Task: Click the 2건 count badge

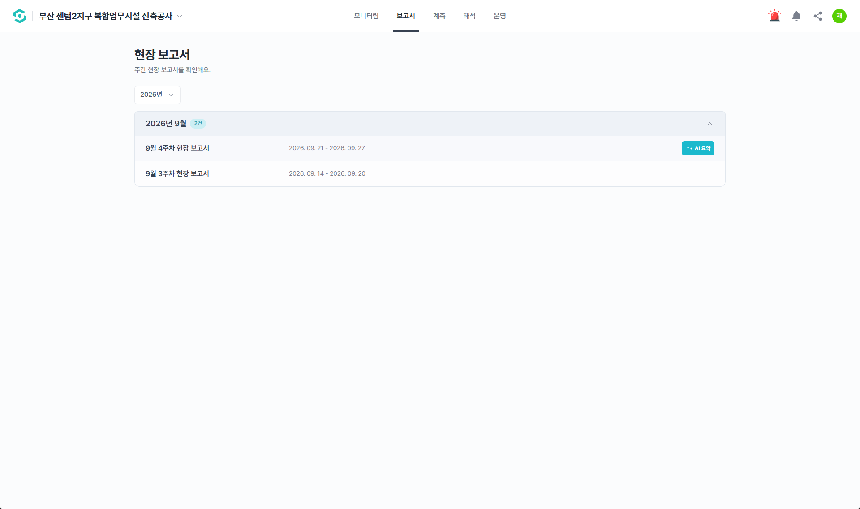Action: (x=198, y=124)
